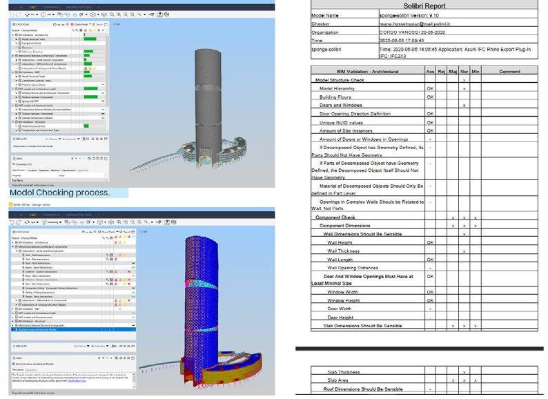The height and width of the screenshot is (399, 548).
Task: Open the INFORMATION TAKEOFF tab in upper window
Action: tap(79, 7)
